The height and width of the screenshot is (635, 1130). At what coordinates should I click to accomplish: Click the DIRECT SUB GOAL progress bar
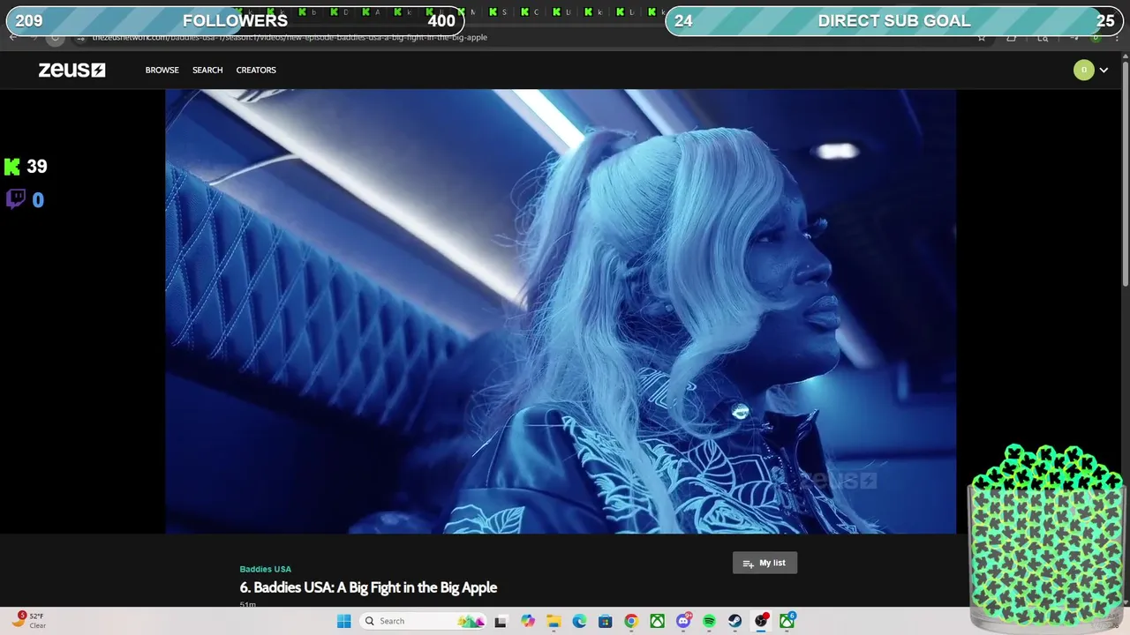point(894,21)
